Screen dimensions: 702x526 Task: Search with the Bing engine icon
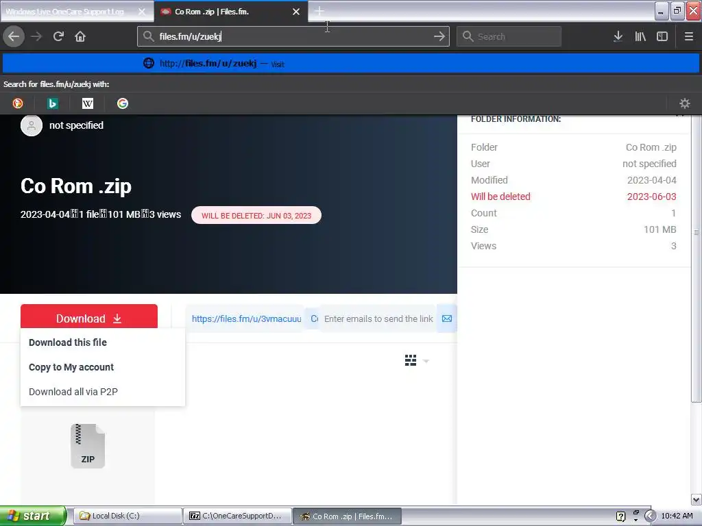pyautogui.click(x=53, y=104)
